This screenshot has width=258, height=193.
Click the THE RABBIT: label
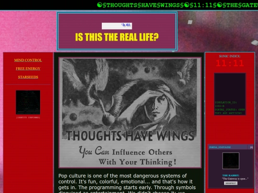[231, 175]
